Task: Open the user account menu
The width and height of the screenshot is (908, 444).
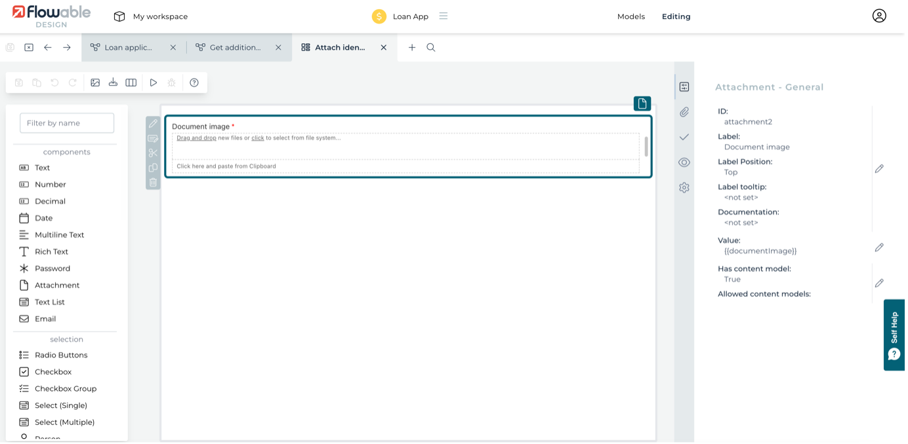Action: (x=879, y=16)
